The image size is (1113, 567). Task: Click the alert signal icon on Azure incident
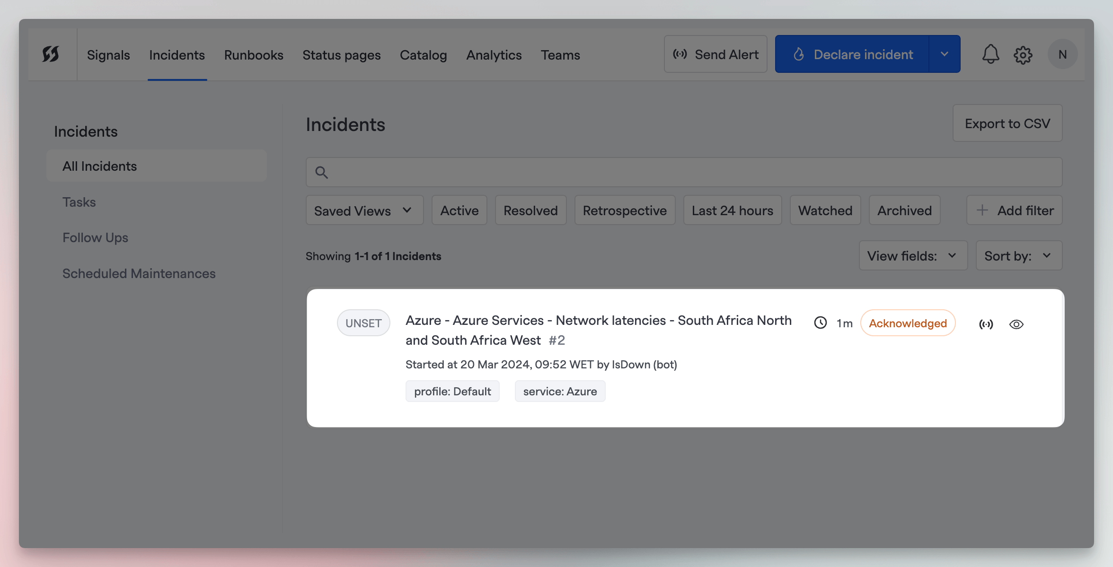(x=986, y=324)
